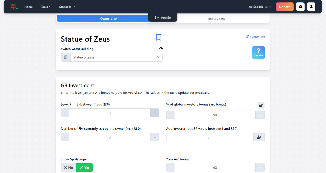Switch to the Investors view tab
Image resolution: width=326 pixels, height=173 pixels.
pyautogui.click(x=215, y=18)
